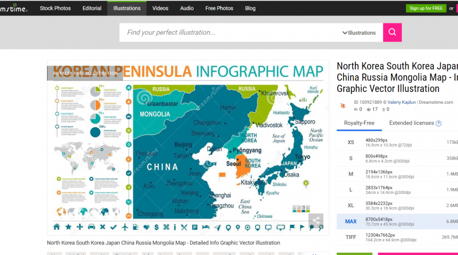
Task: Go to the Videos section
Action: (x=160, y=9)
